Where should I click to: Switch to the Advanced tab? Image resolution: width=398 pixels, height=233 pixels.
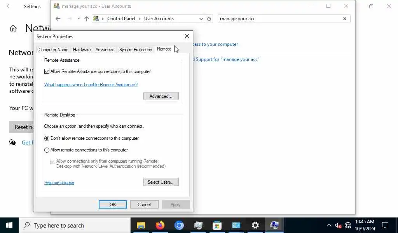(x=105, y=50)
